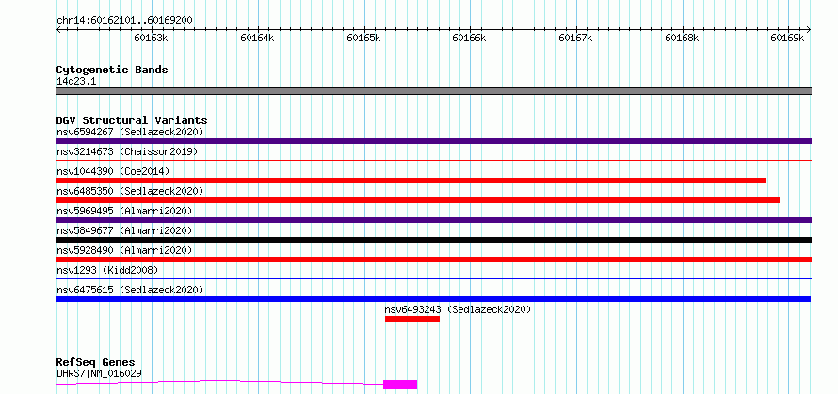Click the red bar of nsv1044390
838x394 pixels.
[411, 181]
